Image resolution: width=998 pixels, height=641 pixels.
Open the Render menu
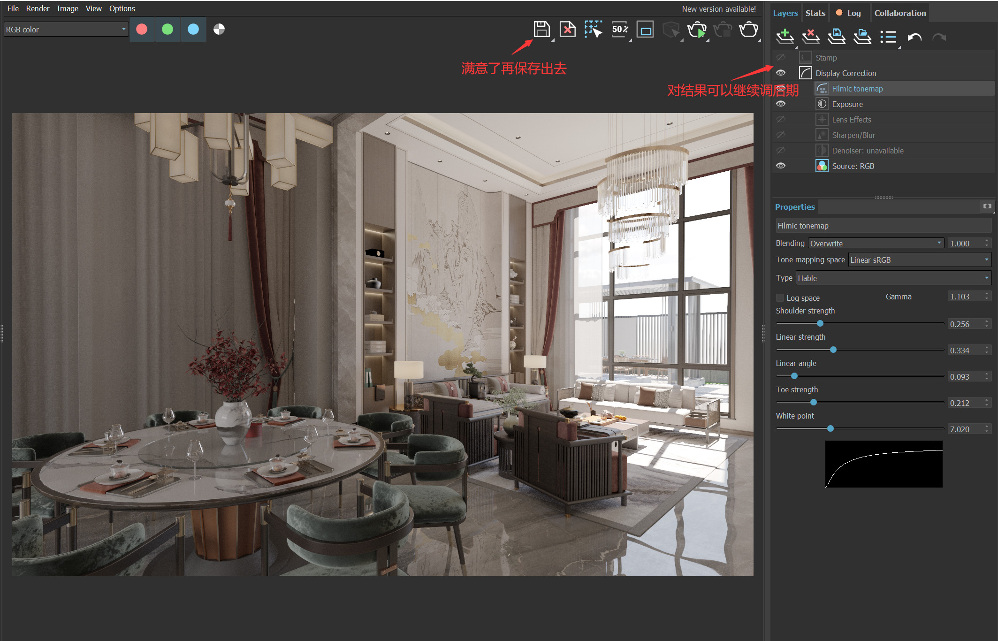pos(38,8)
